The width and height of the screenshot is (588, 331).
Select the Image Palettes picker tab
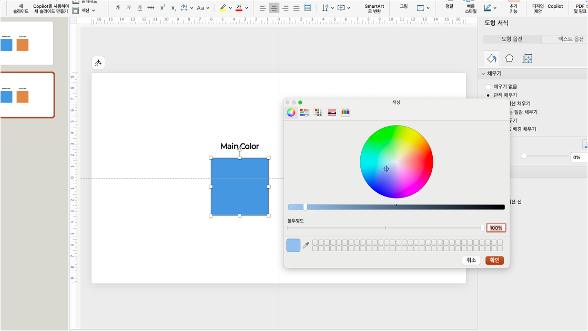[x=332, y=112]
